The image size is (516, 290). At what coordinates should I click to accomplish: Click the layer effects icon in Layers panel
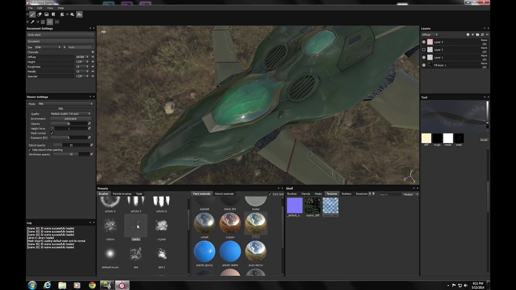click(x=483, y=35)
